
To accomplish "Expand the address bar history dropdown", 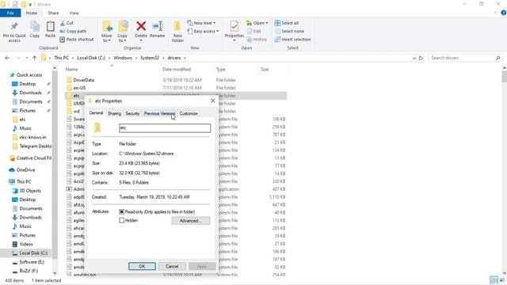I will 414,58.
